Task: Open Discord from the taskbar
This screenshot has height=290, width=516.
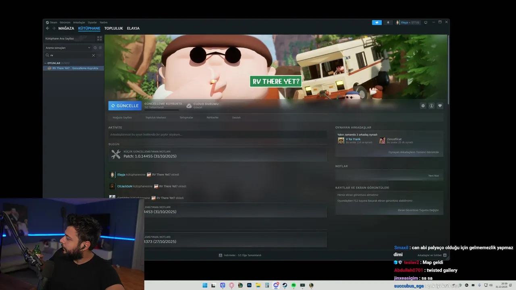Action: (276, 285)
